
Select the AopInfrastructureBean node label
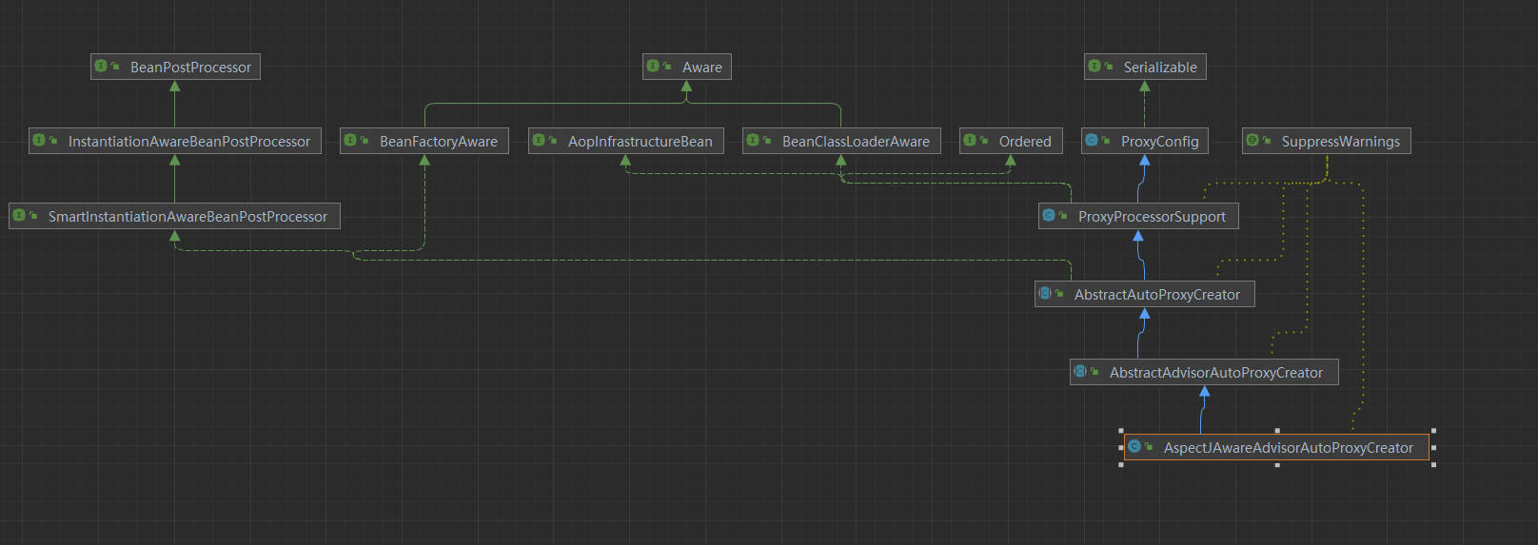point(640,142)
